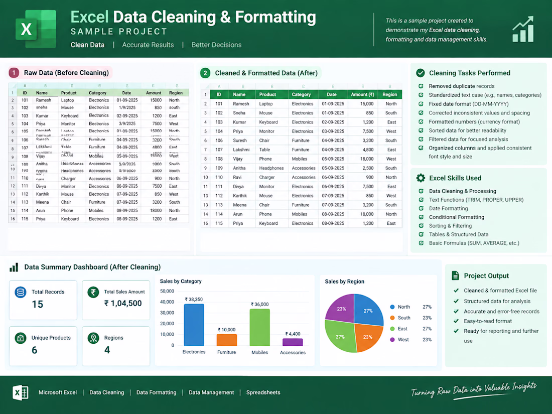The width and height of the screenshot is (552, 414).
Task: Click the purple West legend dot
Action: 392,340
